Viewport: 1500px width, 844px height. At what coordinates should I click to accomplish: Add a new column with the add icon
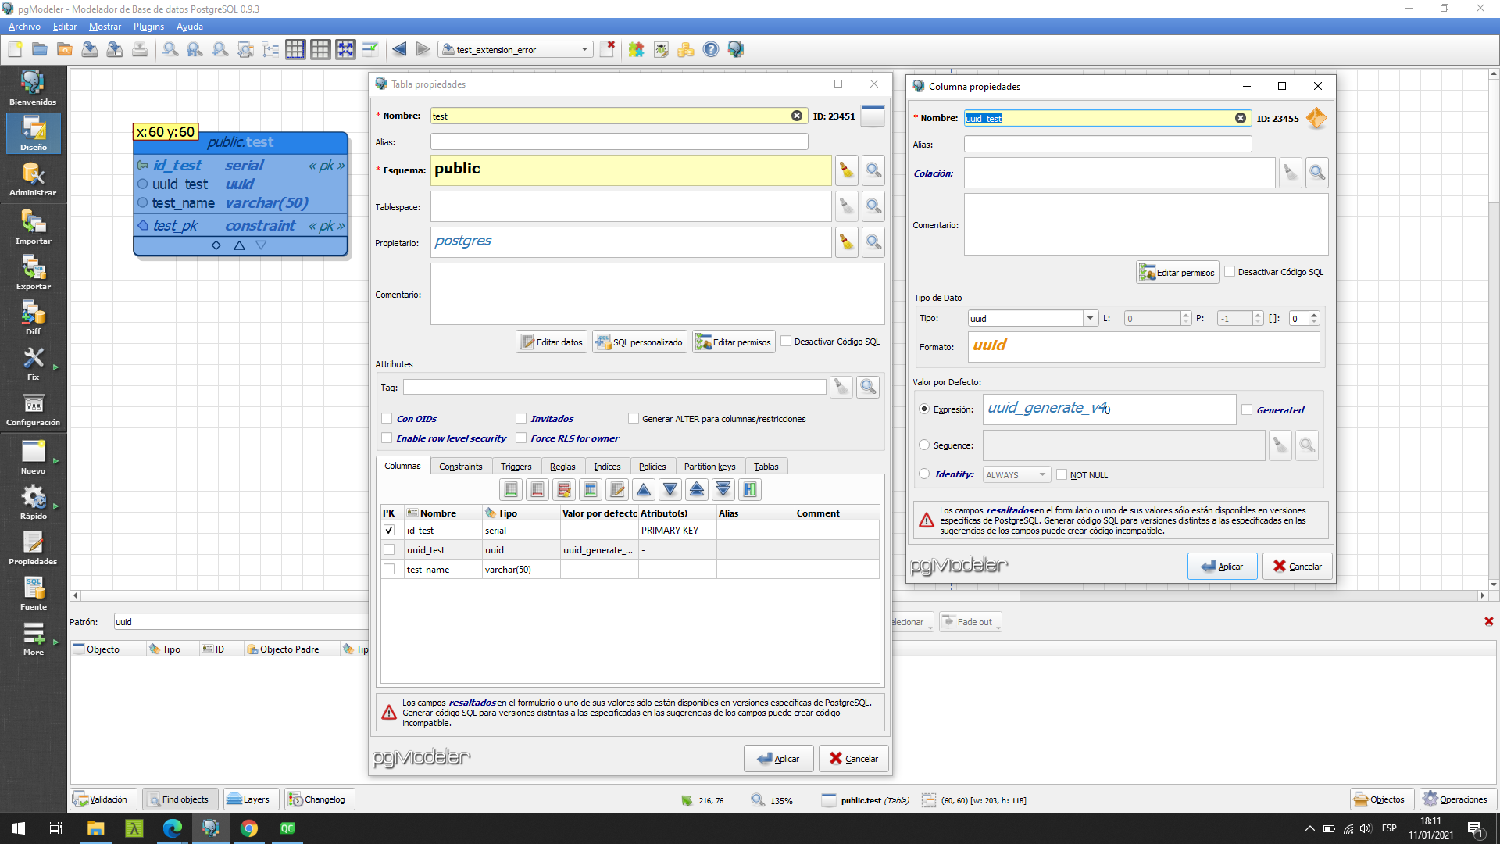click(510, 489)
